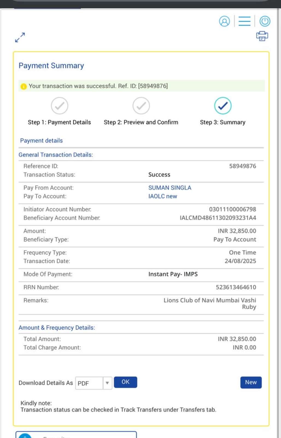Start a New payment

(x=251, y=382)
